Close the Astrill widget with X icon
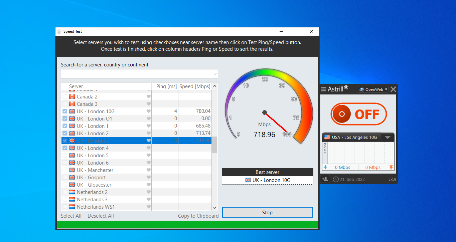Screen dimensions: 456x242 393,89
